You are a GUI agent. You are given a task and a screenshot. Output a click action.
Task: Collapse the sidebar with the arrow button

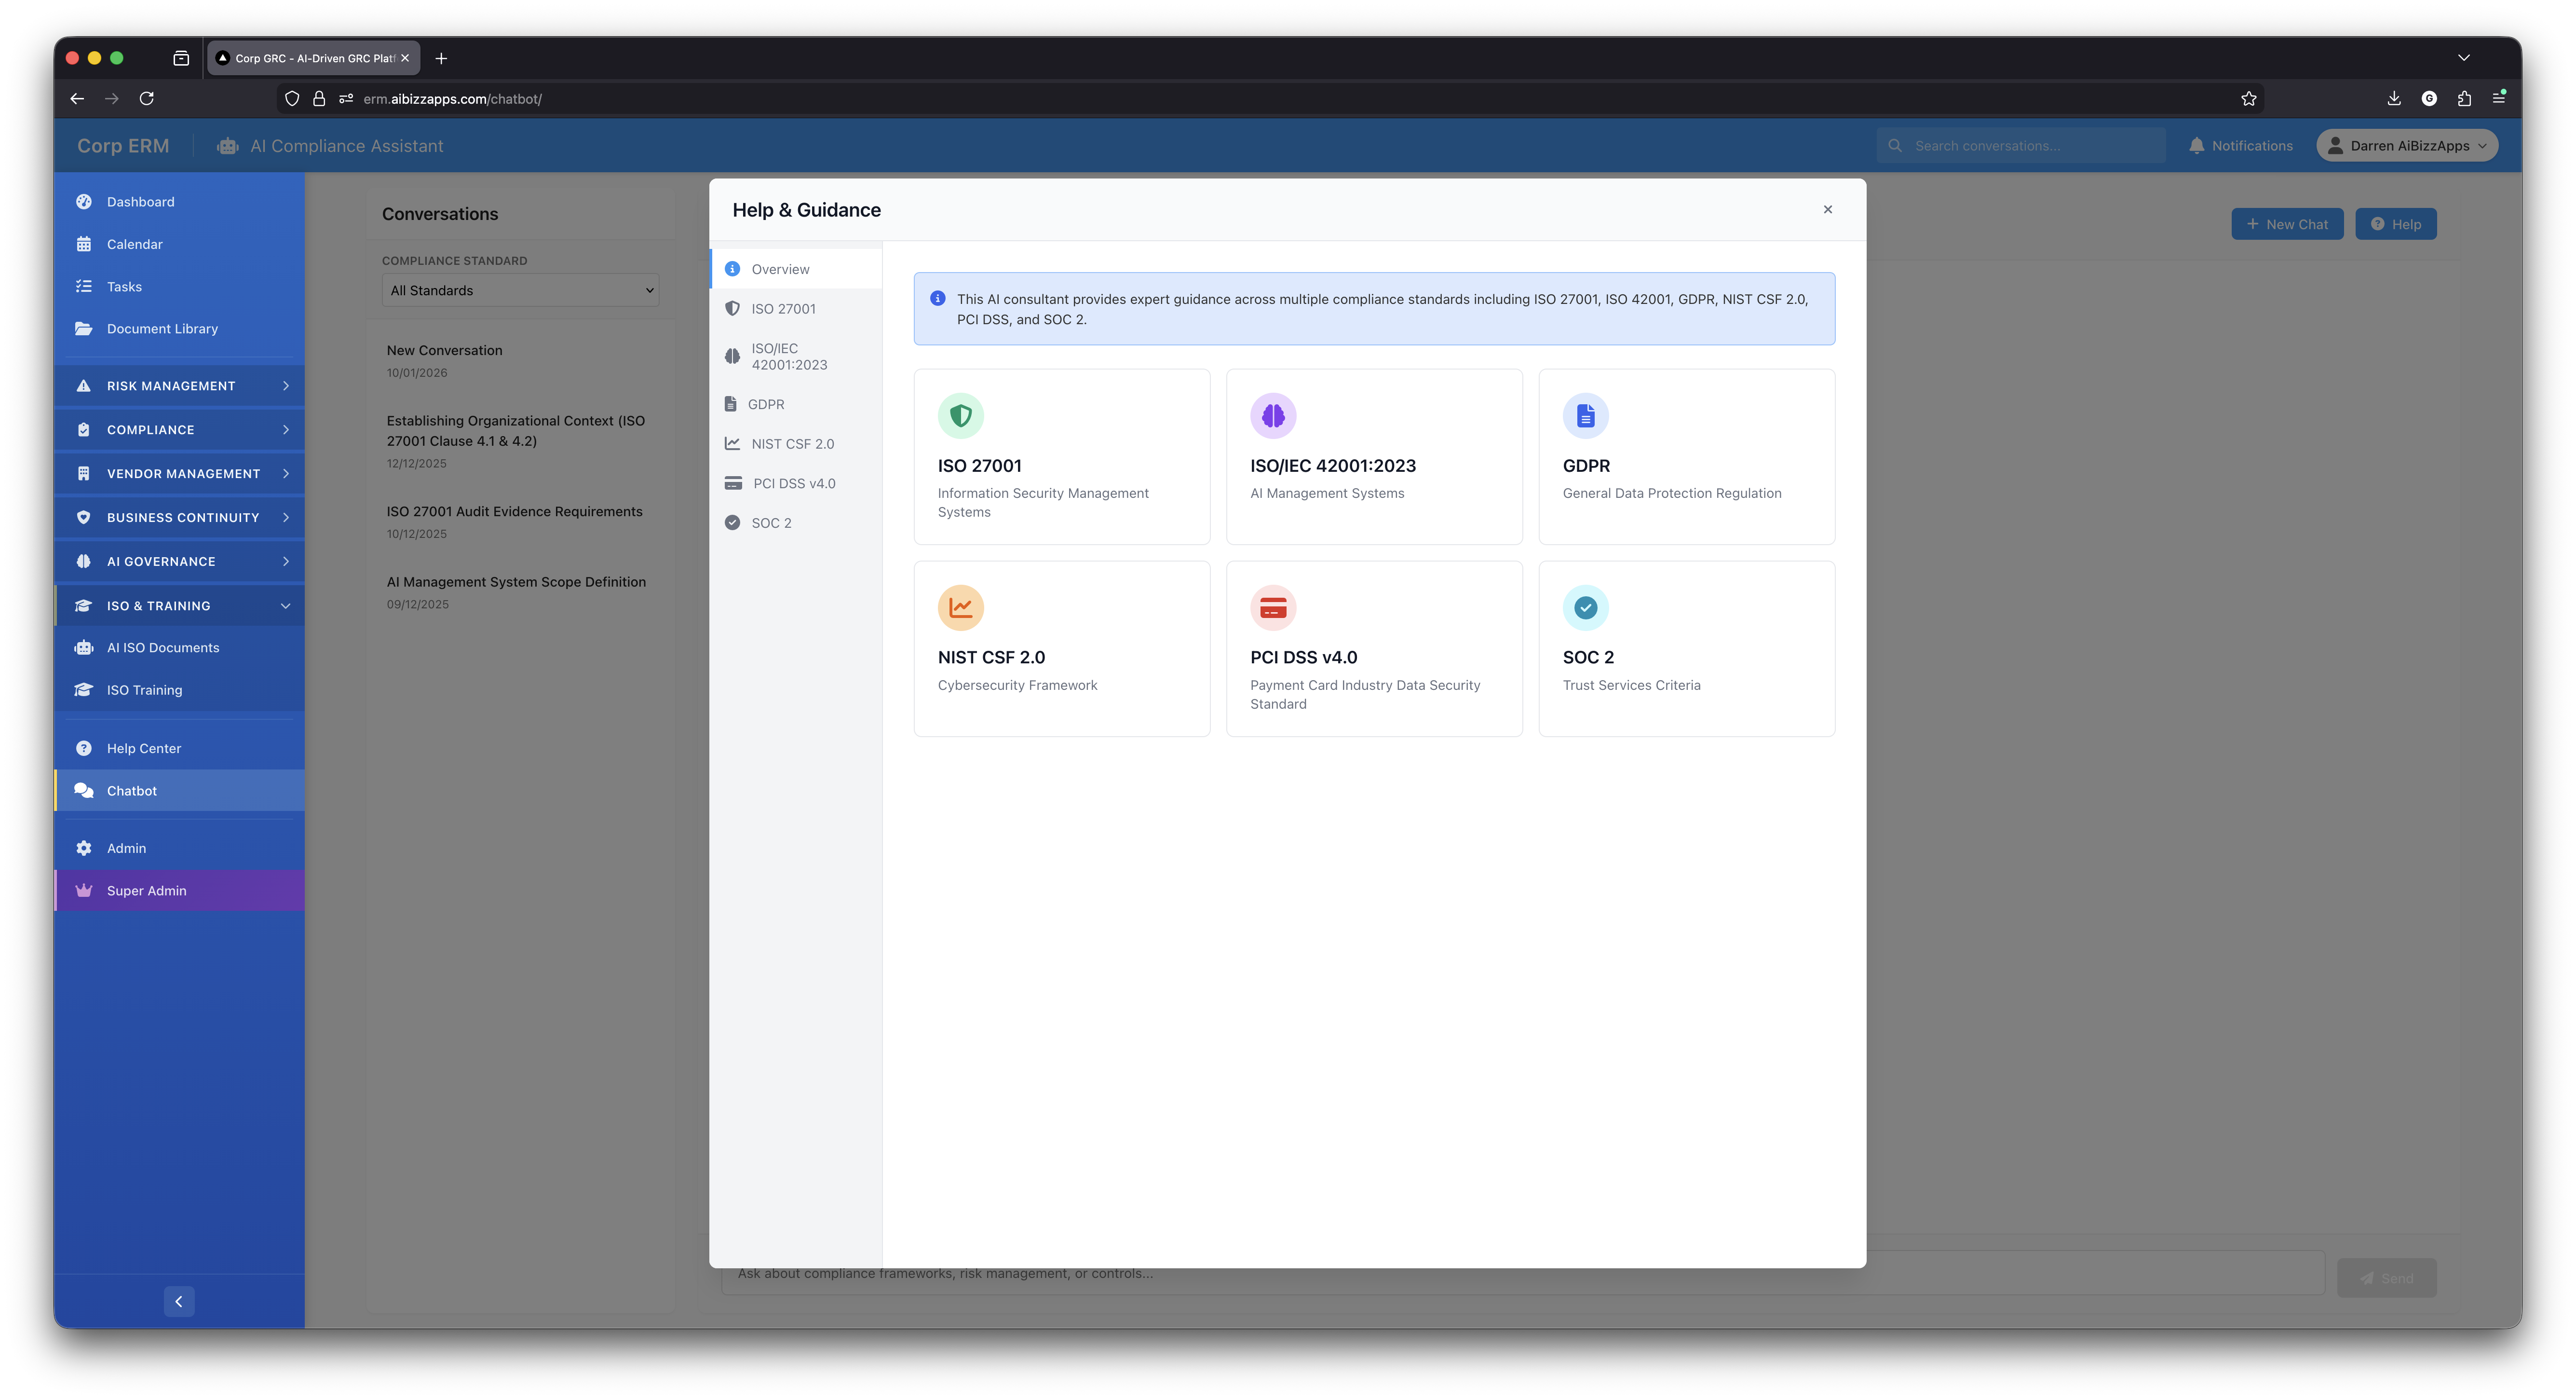tap(179, 1301)
